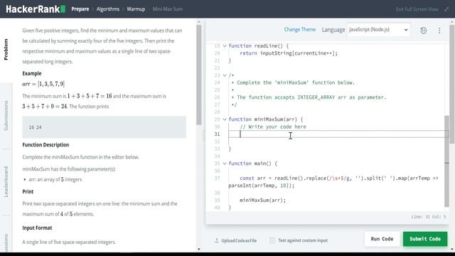
Task: Place cursor on editor line 31
Action: 338,134
